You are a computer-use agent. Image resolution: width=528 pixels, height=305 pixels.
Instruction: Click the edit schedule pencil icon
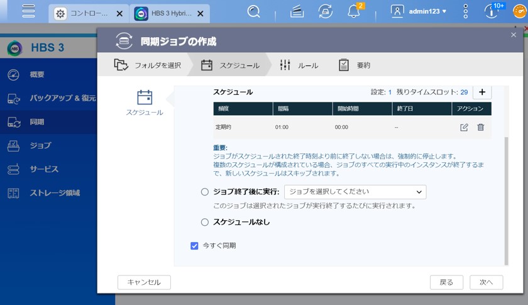coord(464,127)
